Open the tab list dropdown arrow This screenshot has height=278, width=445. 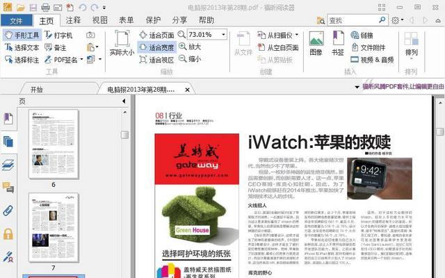click(357, 87)
